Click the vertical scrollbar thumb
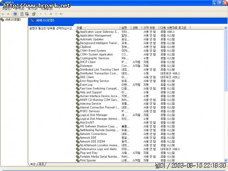Image resolution: width=228 pixels, height=171 pixels. [x=226, y=61]
